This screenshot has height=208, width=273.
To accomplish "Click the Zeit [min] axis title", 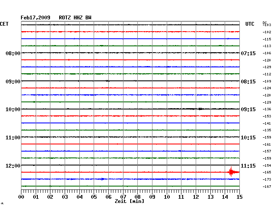I will pyautogui.click(x=129, y=201).
